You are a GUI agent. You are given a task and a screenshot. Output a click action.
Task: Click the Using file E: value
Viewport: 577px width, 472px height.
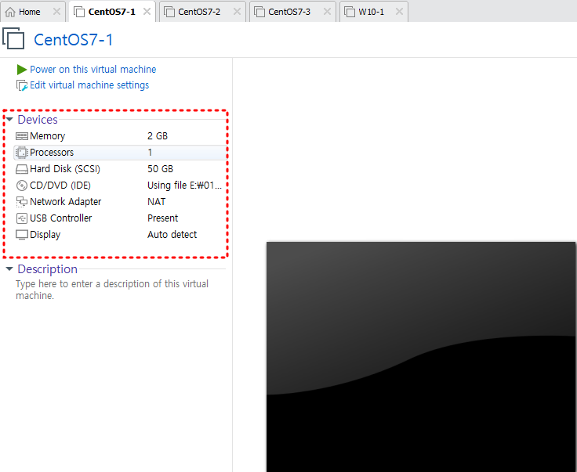pyautogui.click(x=185, y=186)
